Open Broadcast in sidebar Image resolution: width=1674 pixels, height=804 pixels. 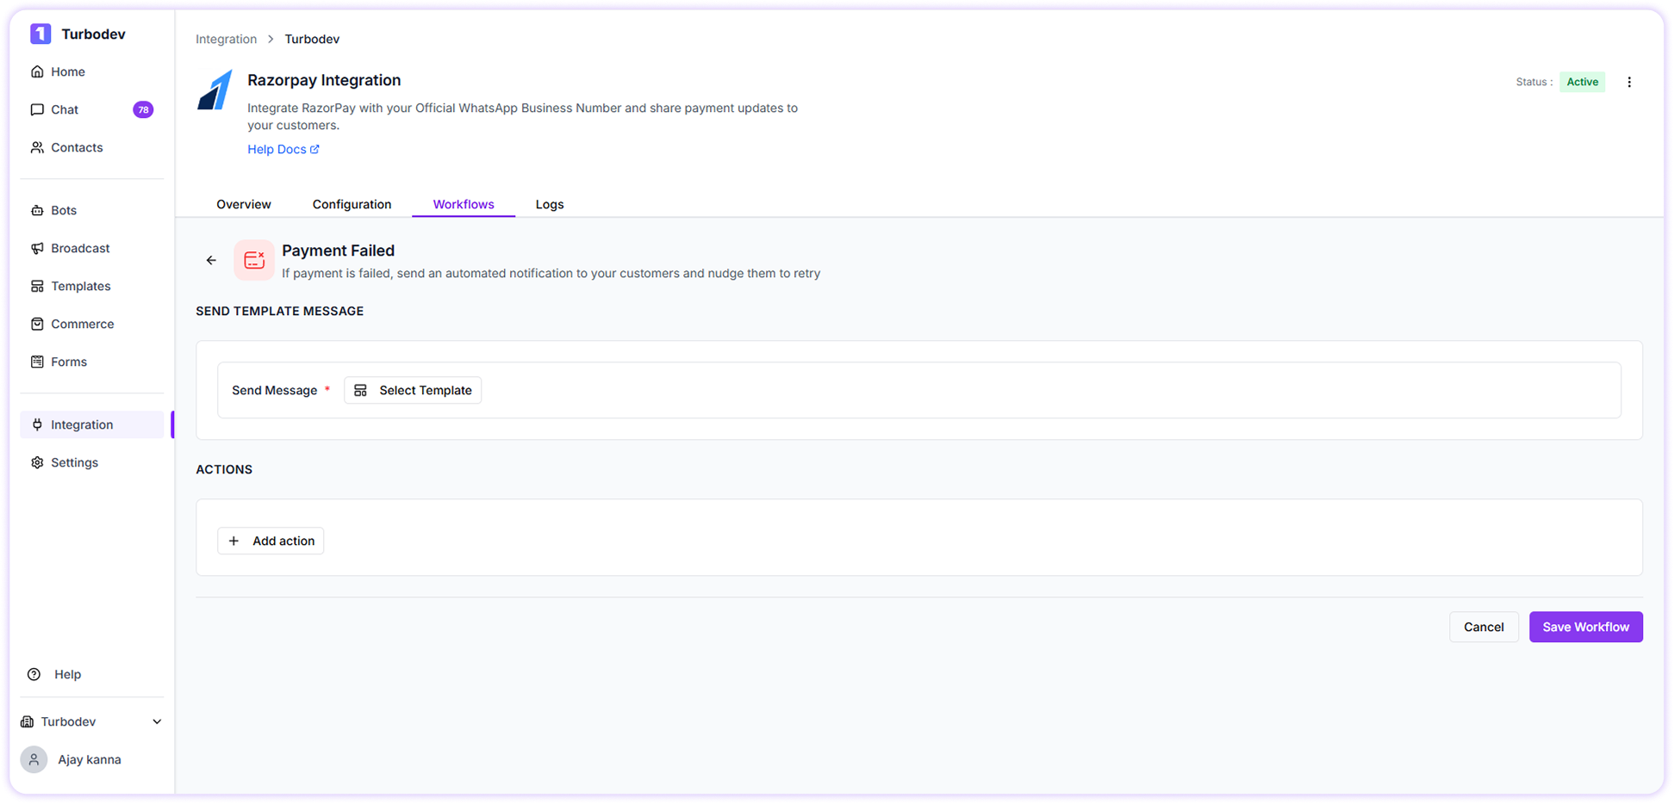click(x=70, y=248)
